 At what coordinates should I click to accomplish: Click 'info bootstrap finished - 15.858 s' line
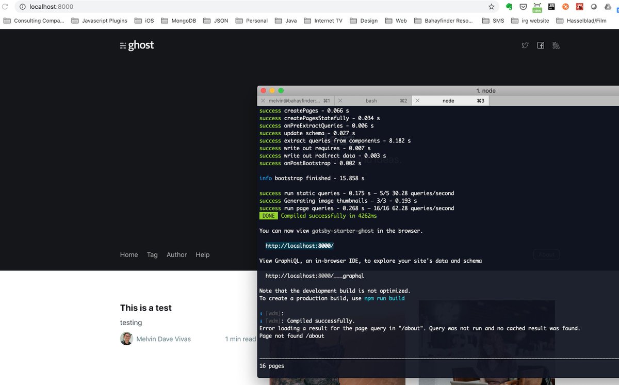[x=312, y=178]
